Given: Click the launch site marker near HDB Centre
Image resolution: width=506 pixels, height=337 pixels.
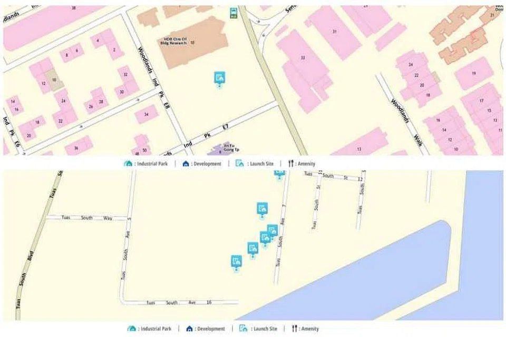Looking at the screenshot, I should pyautogui.click(x=219, y=78).
